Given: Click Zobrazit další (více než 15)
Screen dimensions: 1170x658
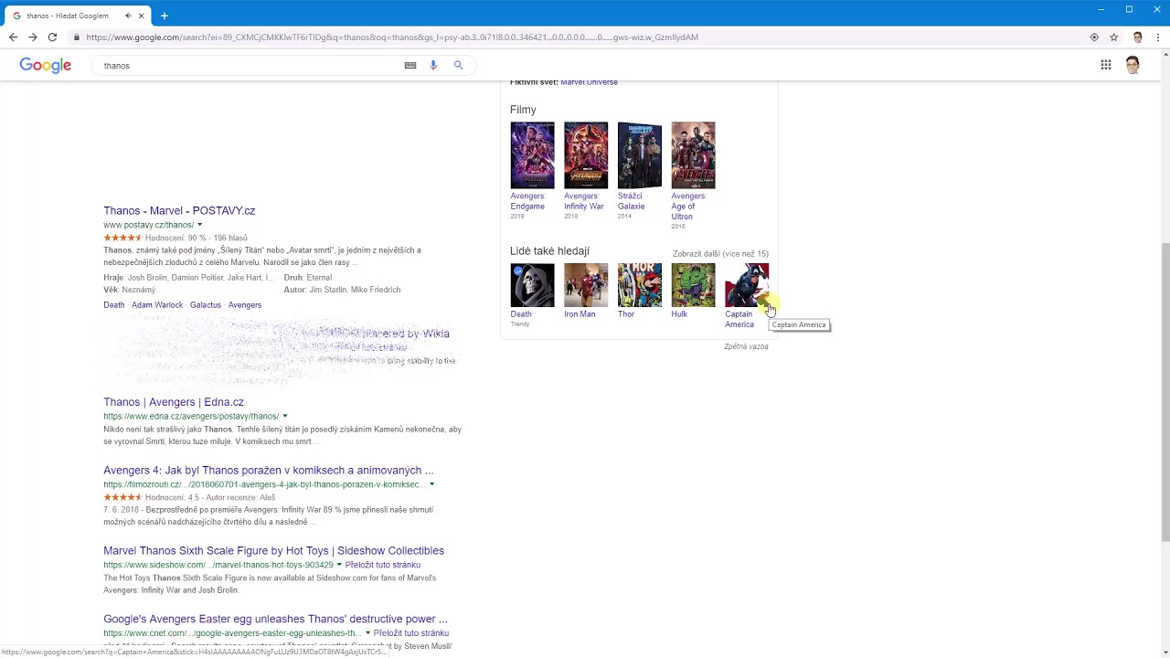Looking at the screenshot, I should (720, 253).
